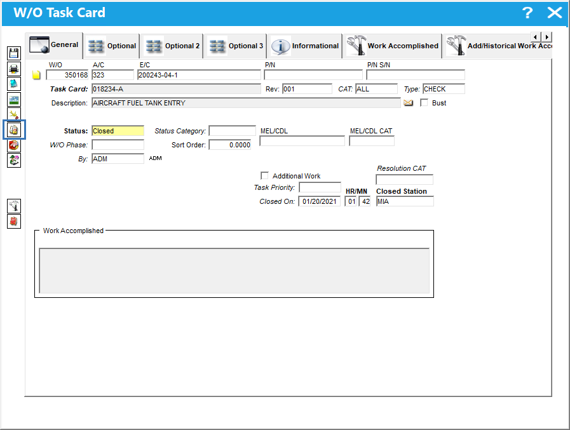Click the empty Task Priority field
Viewport: 570px width, 430px height.
click(320, 187)
